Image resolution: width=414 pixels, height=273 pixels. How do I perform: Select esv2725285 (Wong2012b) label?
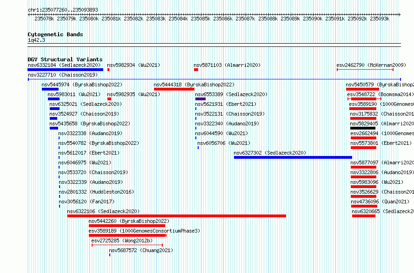tap(122, 240)
